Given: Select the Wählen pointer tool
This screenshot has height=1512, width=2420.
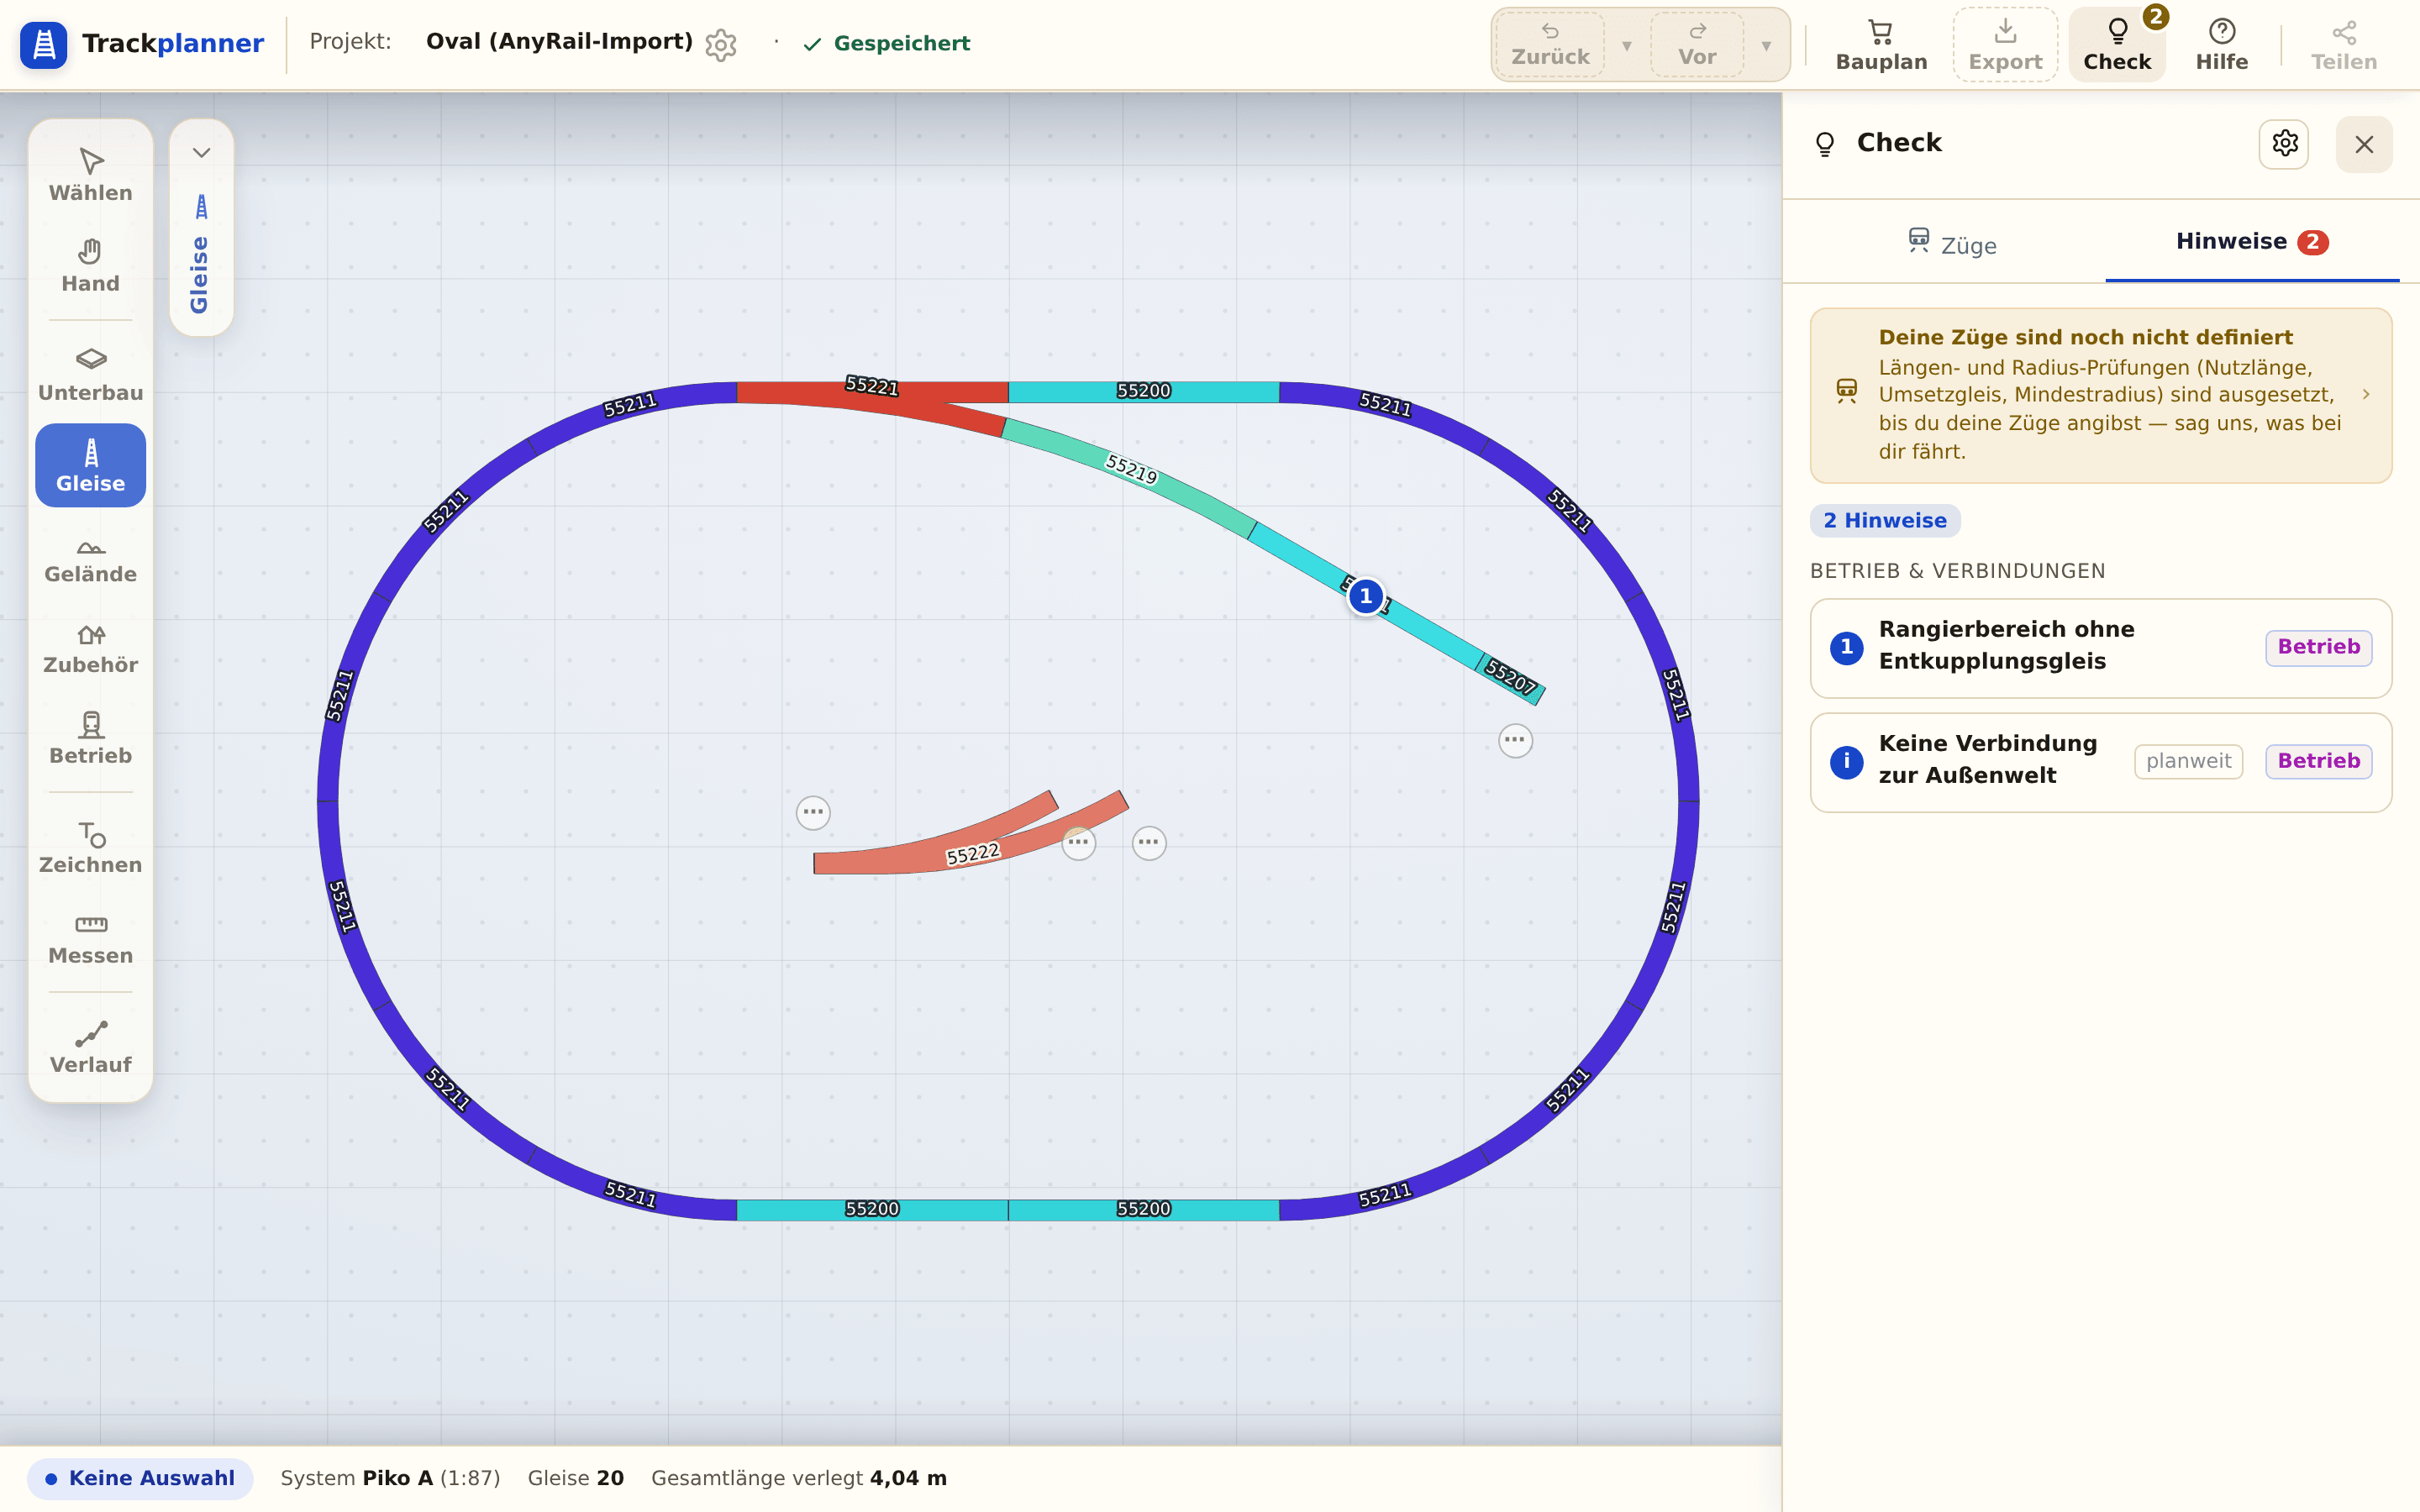Looking at the screenshot, I should [x=90, y=175].
